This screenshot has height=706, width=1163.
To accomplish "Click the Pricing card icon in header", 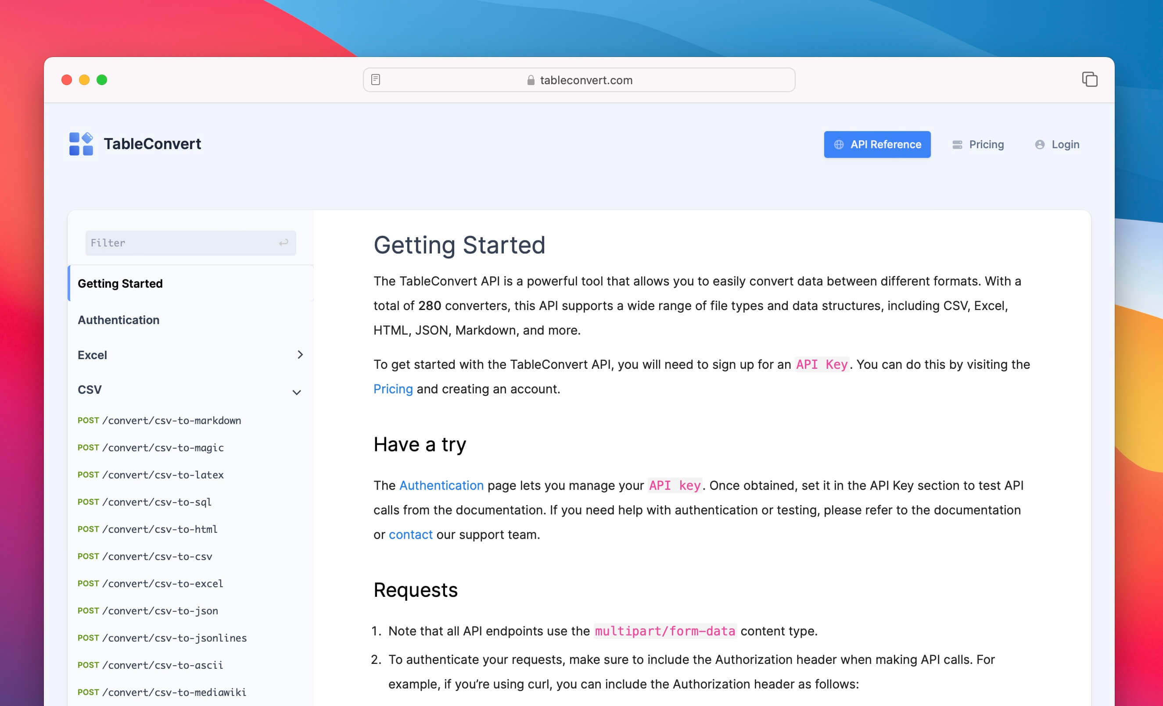I will (957, 144).
